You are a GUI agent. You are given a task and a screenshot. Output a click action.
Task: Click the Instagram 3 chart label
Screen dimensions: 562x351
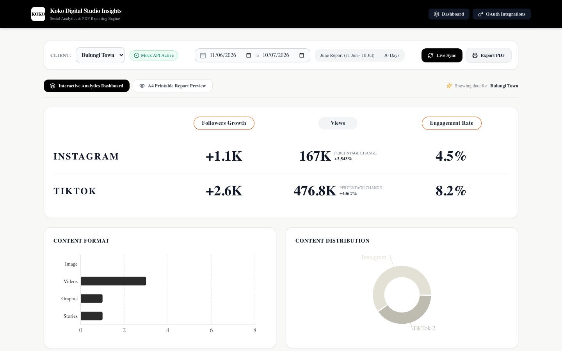tap(376, 257)
